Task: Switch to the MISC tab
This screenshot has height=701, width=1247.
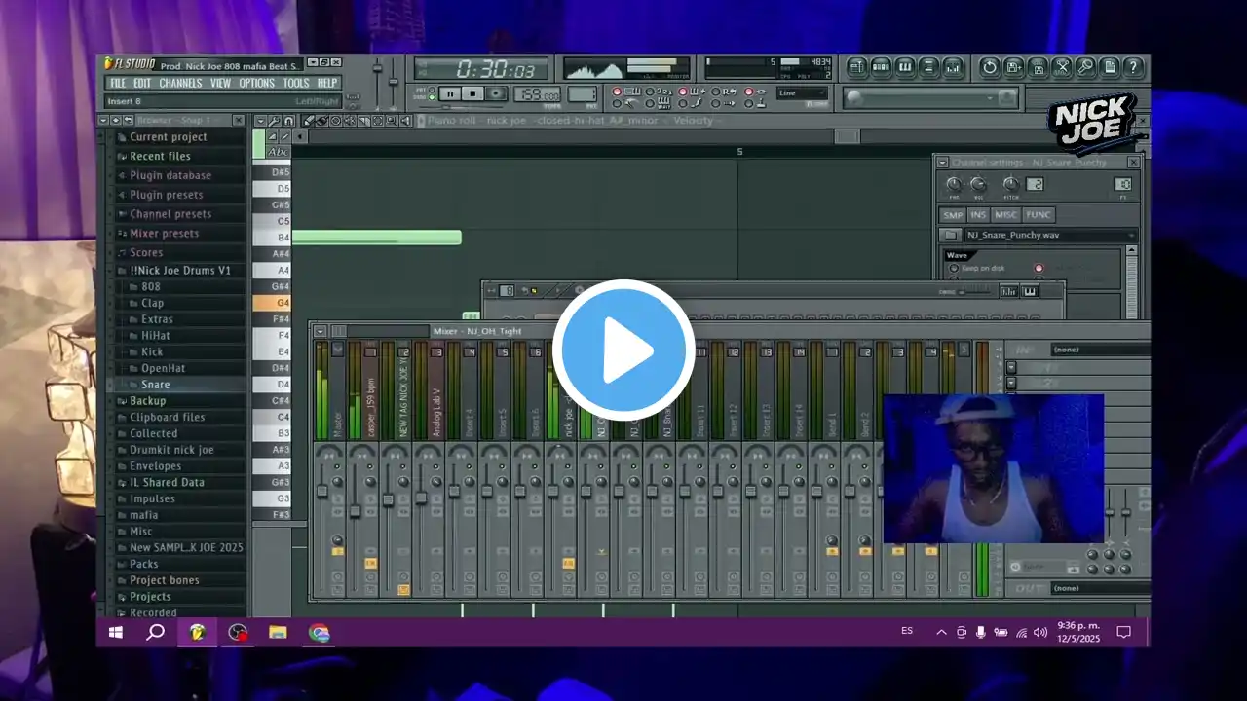Action: point(1006,215)
